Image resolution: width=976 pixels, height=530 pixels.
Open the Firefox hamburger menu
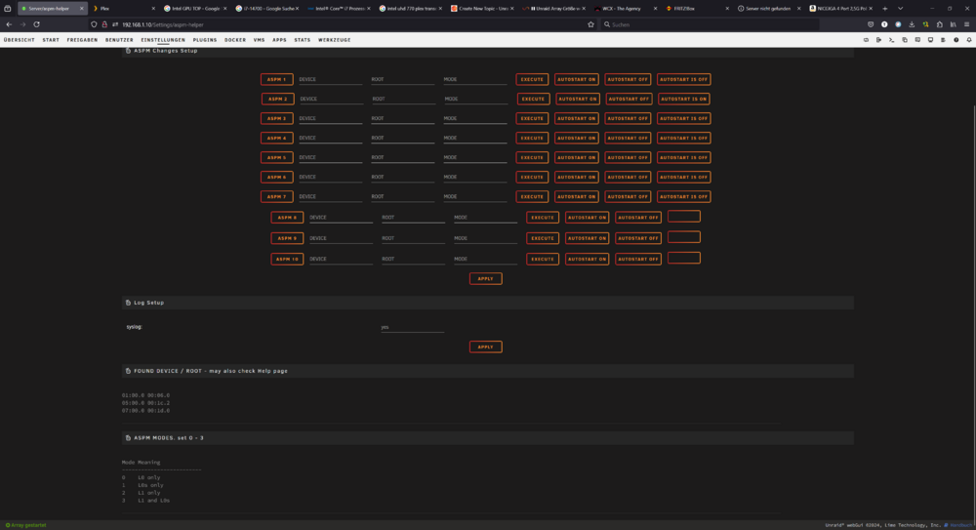966,24
